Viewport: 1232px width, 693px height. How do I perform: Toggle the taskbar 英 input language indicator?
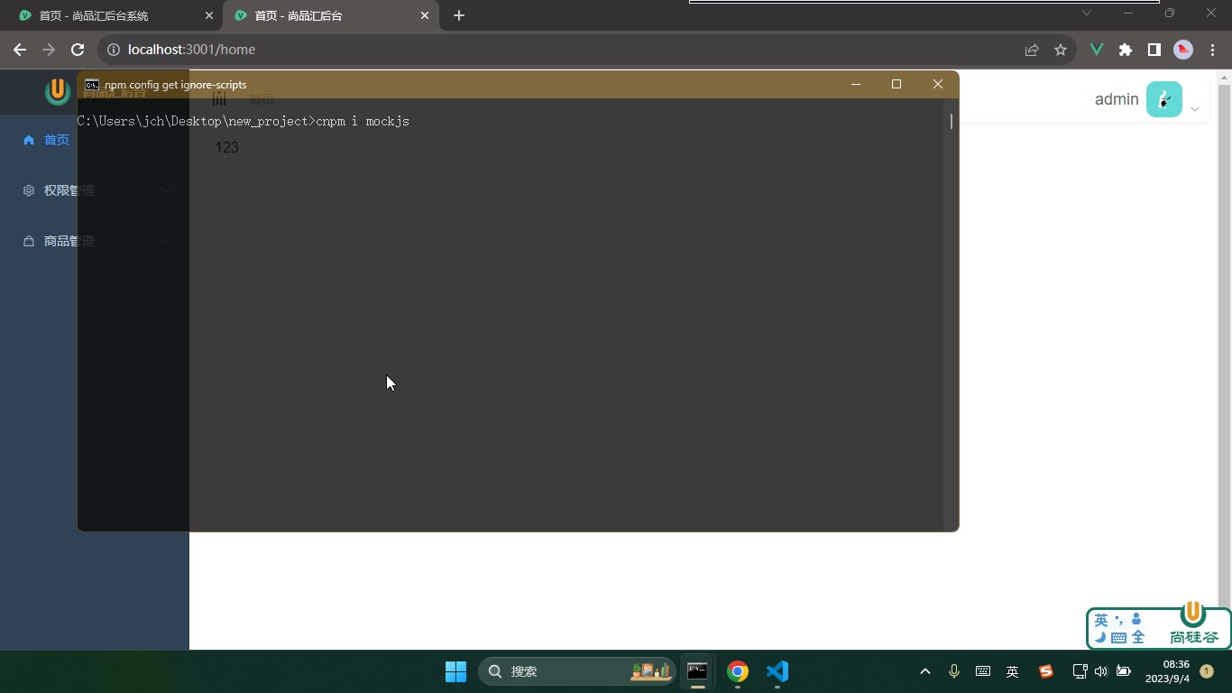point(1013,671)
